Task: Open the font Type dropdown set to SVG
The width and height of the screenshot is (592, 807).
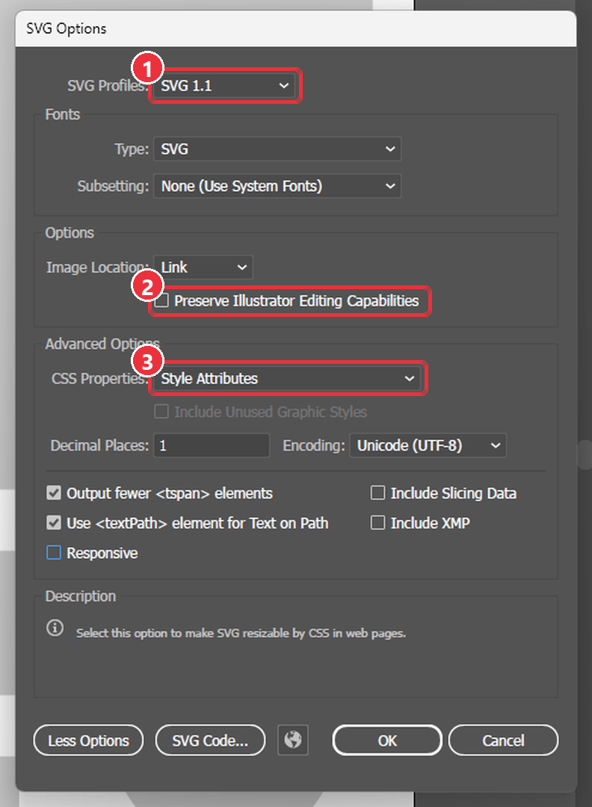Action: (277, 149)
